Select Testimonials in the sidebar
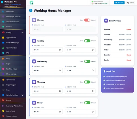 [13, 80]
